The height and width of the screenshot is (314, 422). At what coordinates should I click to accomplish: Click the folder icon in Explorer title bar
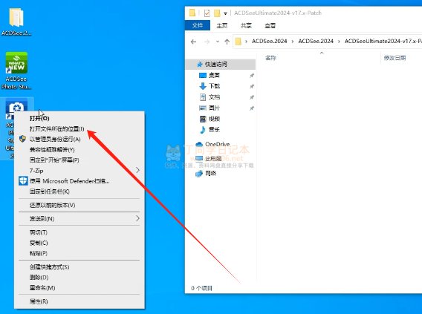192,13
